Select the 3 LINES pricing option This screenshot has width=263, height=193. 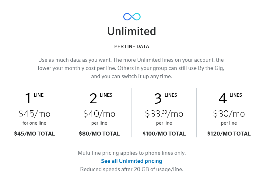click(x=163, y=98)
